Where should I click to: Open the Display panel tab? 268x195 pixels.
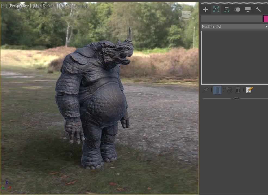(x=248, y=9)
